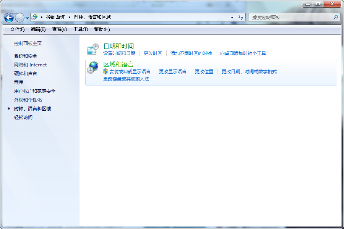The height and width of the screenshot is (229, 344).
Task: Click the Control Panel icon in the address bar
Action: (34, 17)
